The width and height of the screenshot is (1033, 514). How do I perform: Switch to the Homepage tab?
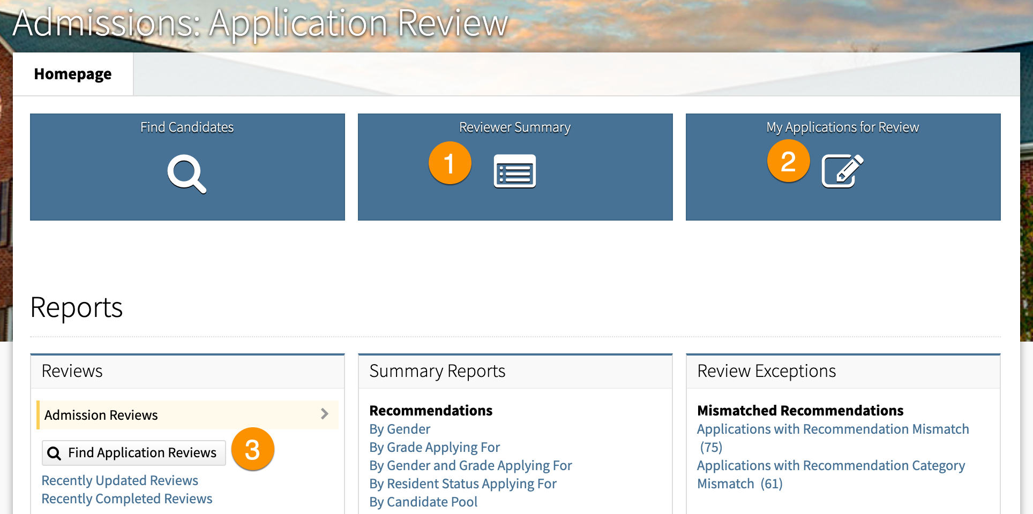click(x=73, y=74)
